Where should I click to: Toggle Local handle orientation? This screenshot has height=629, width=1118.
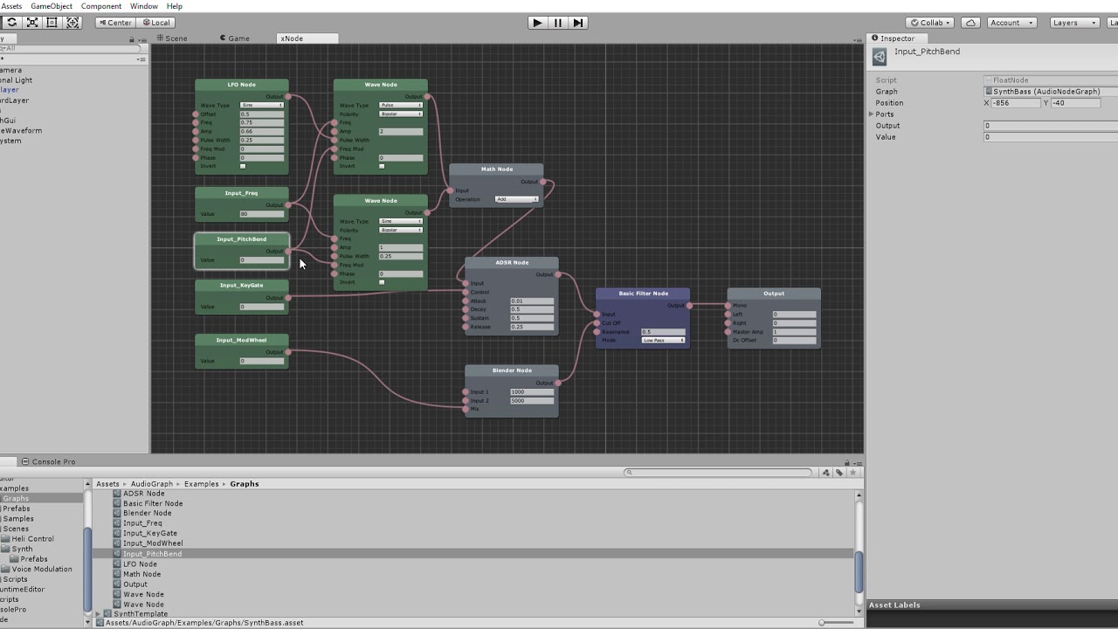[156, 23]
